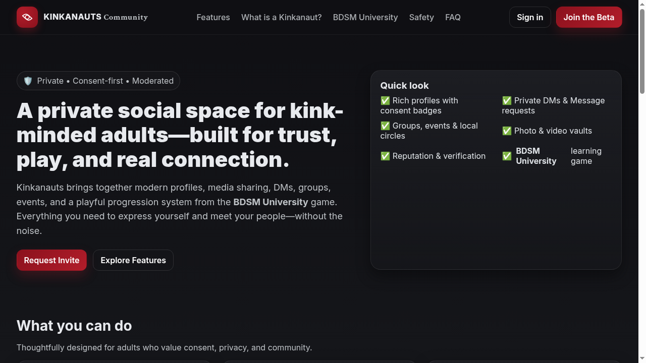Click the checkmark beside Groups, events
The image size is (646, 363).
pos(385,126)
